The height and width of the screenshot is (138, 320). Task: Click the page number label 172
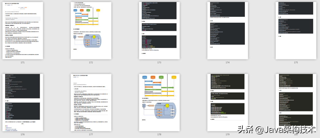pos(91,62)
